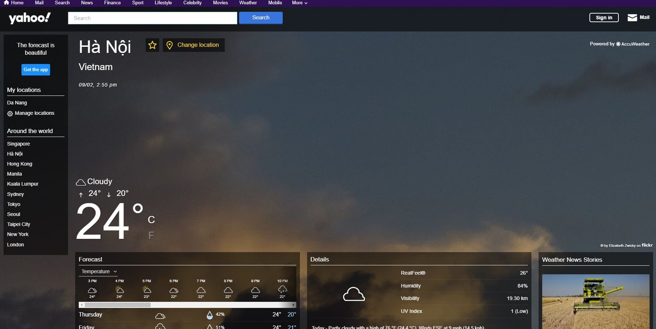Expand the Thursday forecast row
The height and width of the screenshot is (329, 656).
(x=187, y=315)
